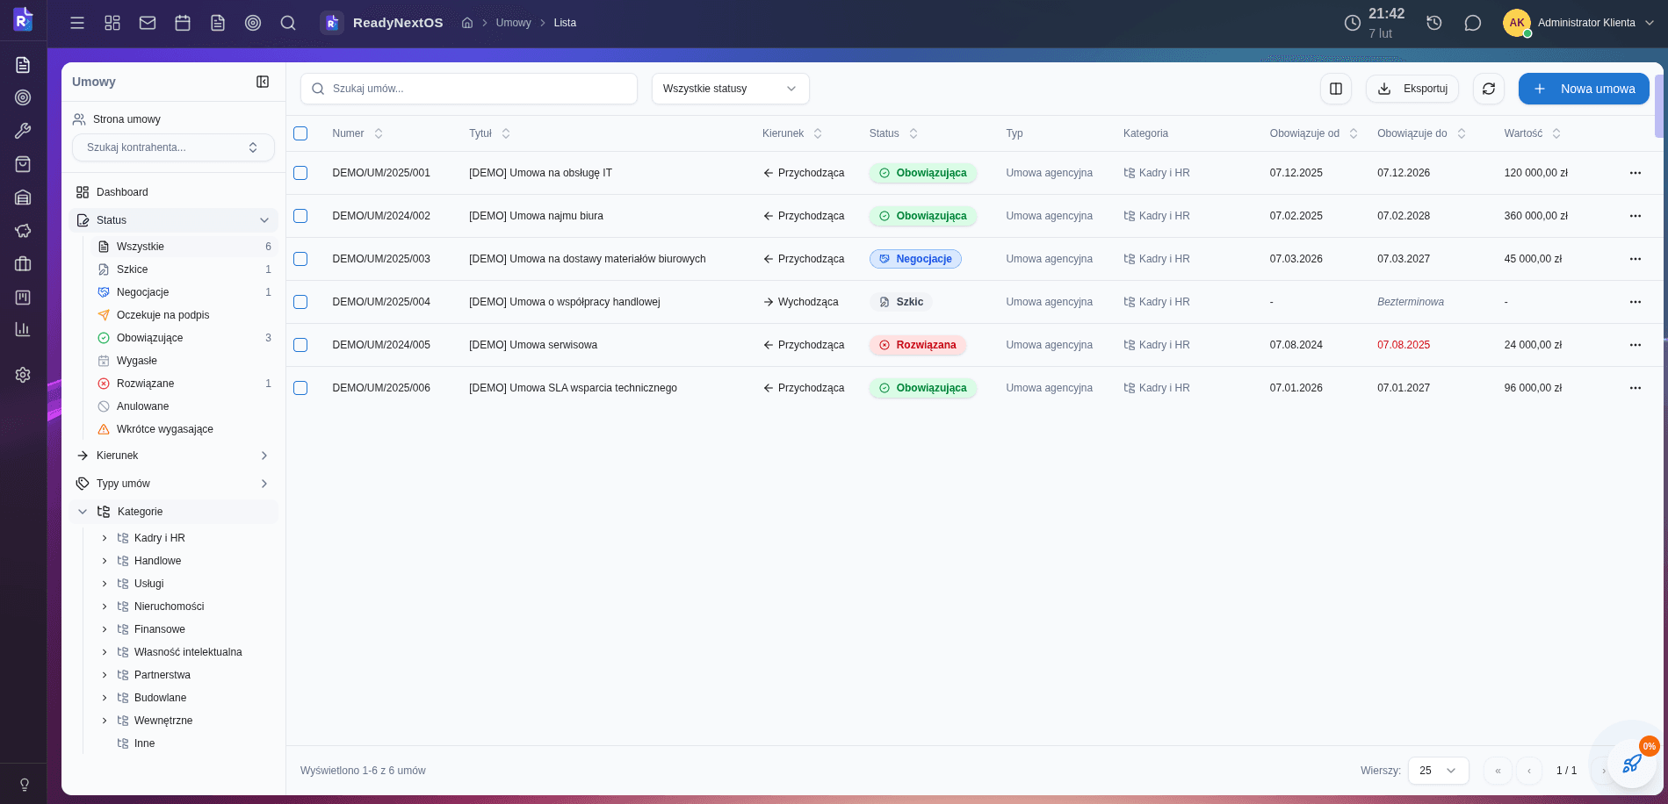Select Obowiązujące status filter
The width and height of the screenshot is (1668, 804).
coord(150,338)
